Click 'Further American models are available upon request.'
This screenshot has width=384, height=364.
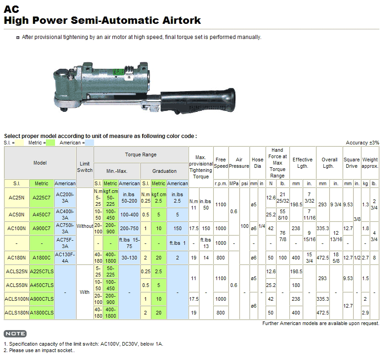pos(321,323)
